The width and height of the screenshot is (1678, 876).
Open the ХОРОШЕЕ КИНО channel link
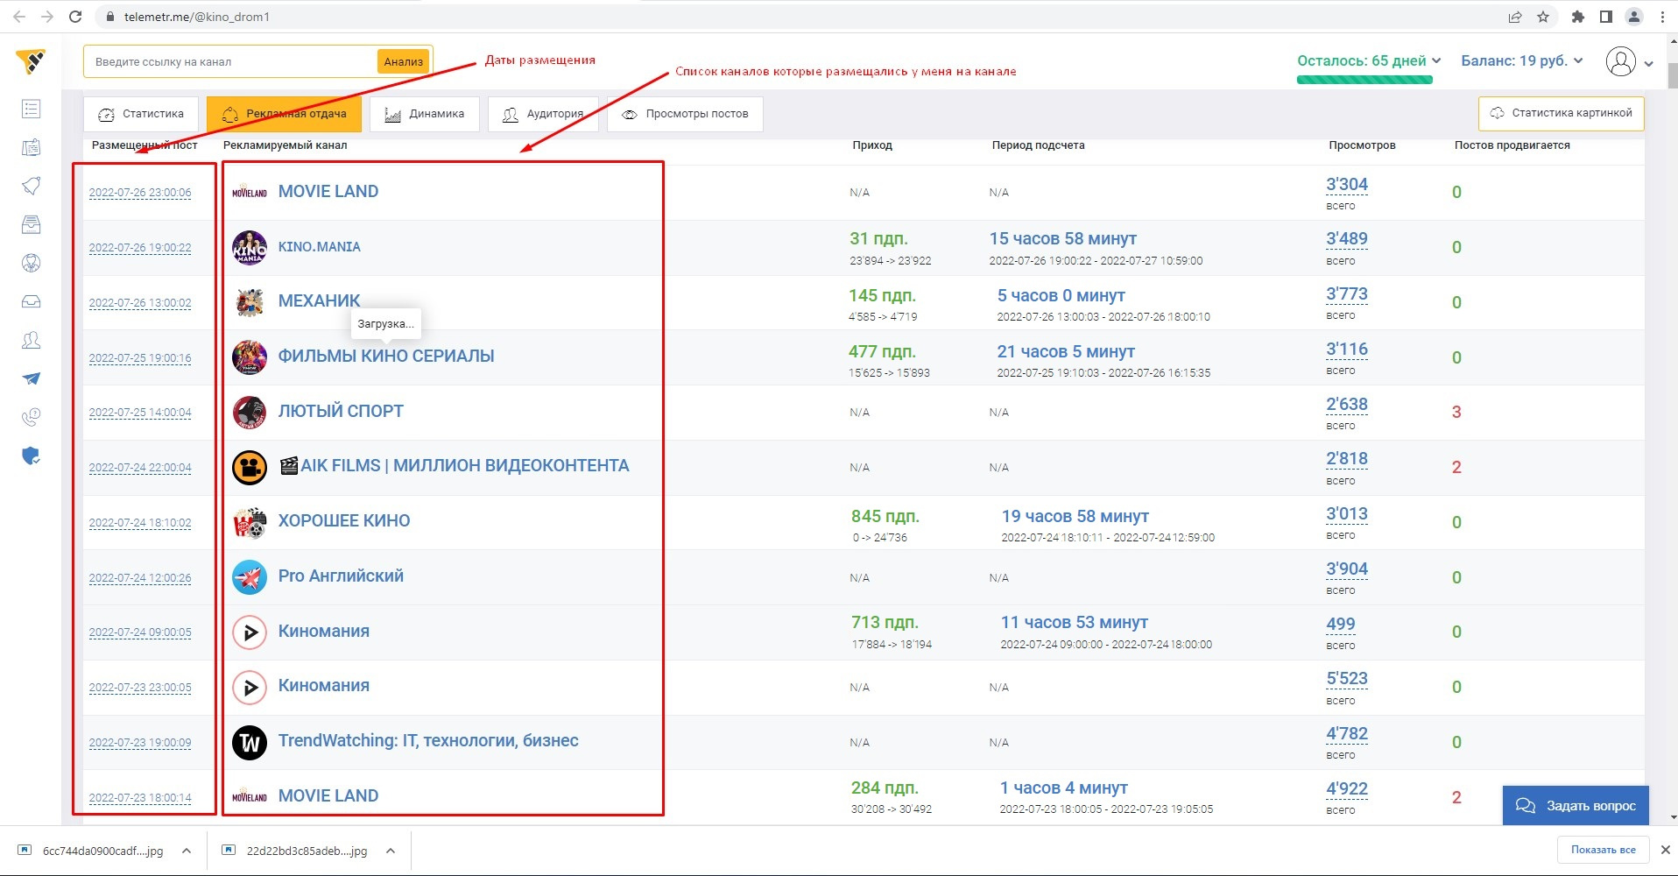(344, 520)
